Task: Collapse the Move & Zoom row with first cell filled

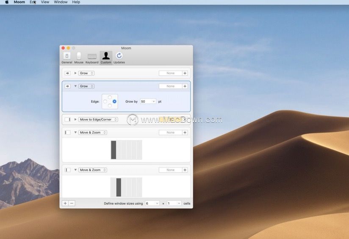Action: tap(75, 132)
